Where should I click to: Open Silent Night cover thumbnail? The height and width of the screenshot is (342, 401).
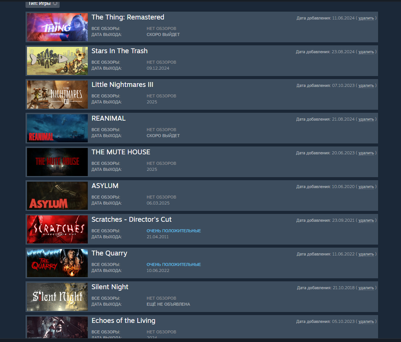(x=57, y=297)
